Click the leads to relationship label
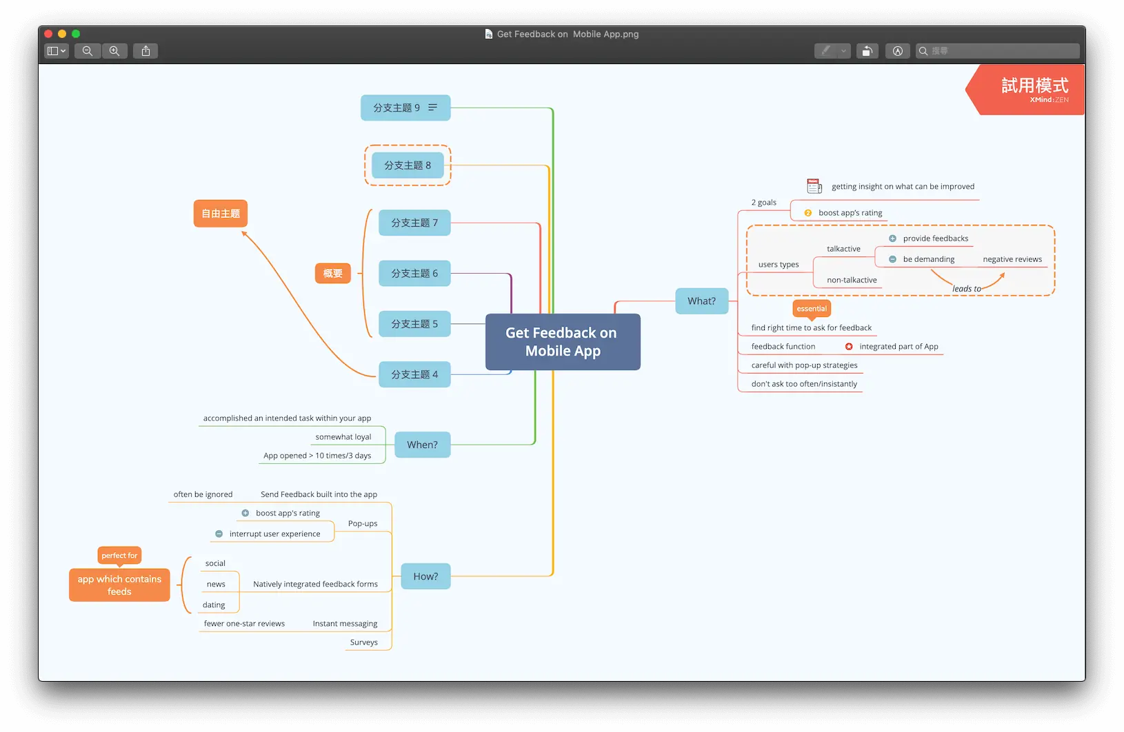This screenshot has height=732, width=1124. (x=966, y=289)
